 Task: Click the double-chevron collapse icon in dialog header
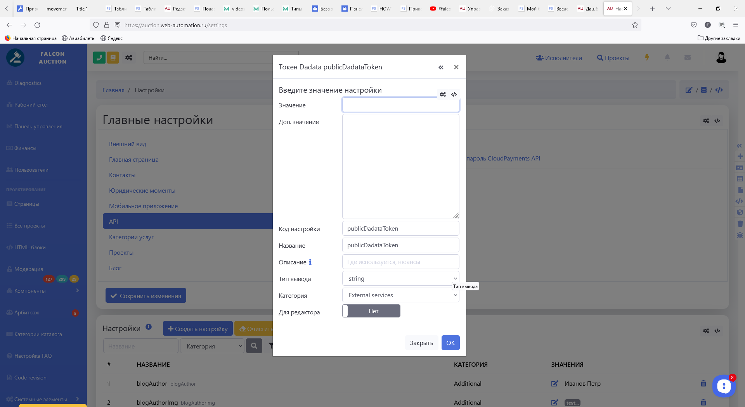click(441, 67)
